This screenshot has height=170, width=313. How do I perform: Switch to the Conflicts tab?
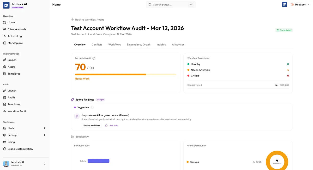[97, 44]
